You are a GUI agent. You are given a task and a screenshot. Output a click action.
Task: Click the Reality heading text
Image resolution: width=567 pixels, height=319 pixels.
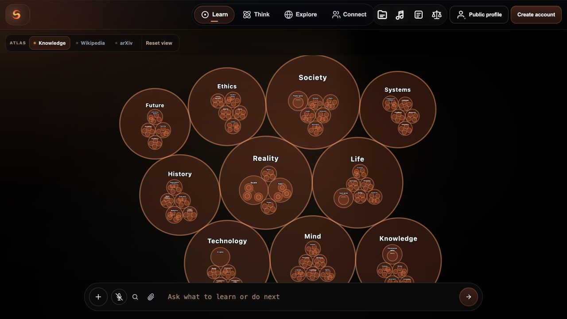266,159
